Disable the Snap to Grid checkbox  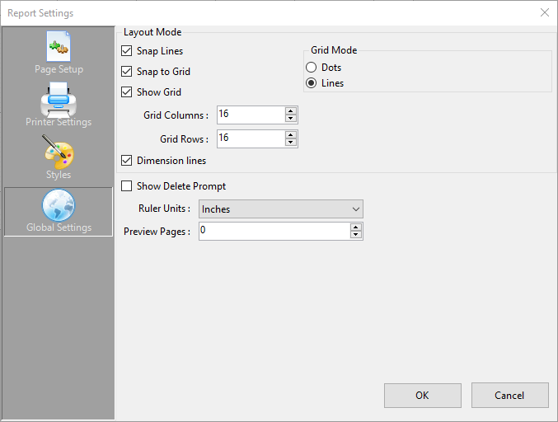tap(127, 72)
